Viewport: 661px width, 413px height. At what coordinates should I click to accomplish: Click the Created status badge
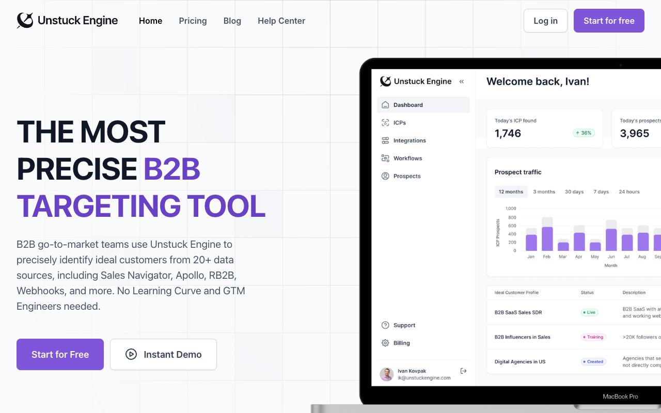pos(593,362)
